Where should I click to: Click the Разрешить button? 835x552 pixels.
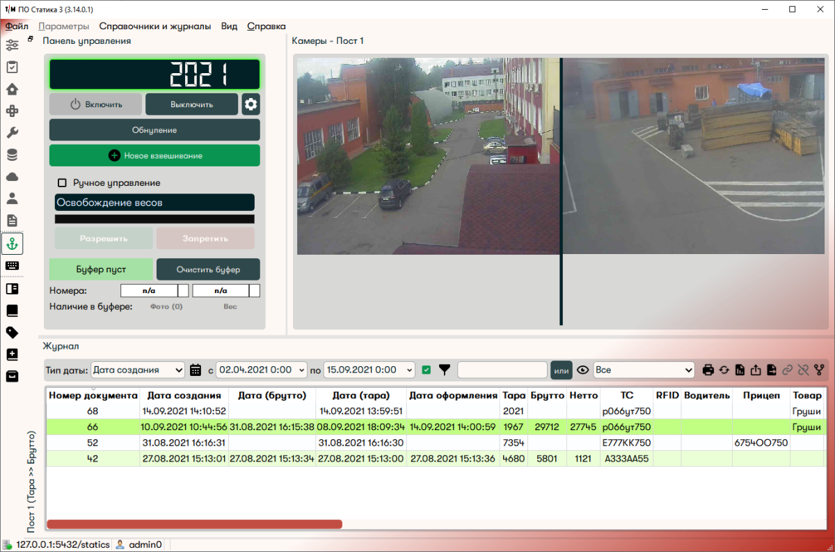(x=104, y=238)
